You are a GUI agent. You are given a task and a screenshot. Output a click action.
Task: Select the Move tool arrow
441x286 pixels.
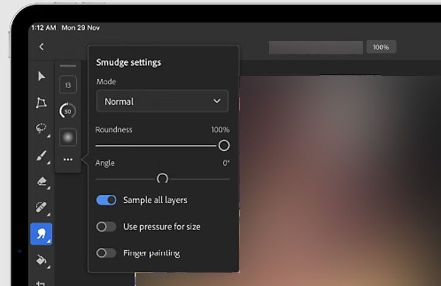click(x=41, y=76)
